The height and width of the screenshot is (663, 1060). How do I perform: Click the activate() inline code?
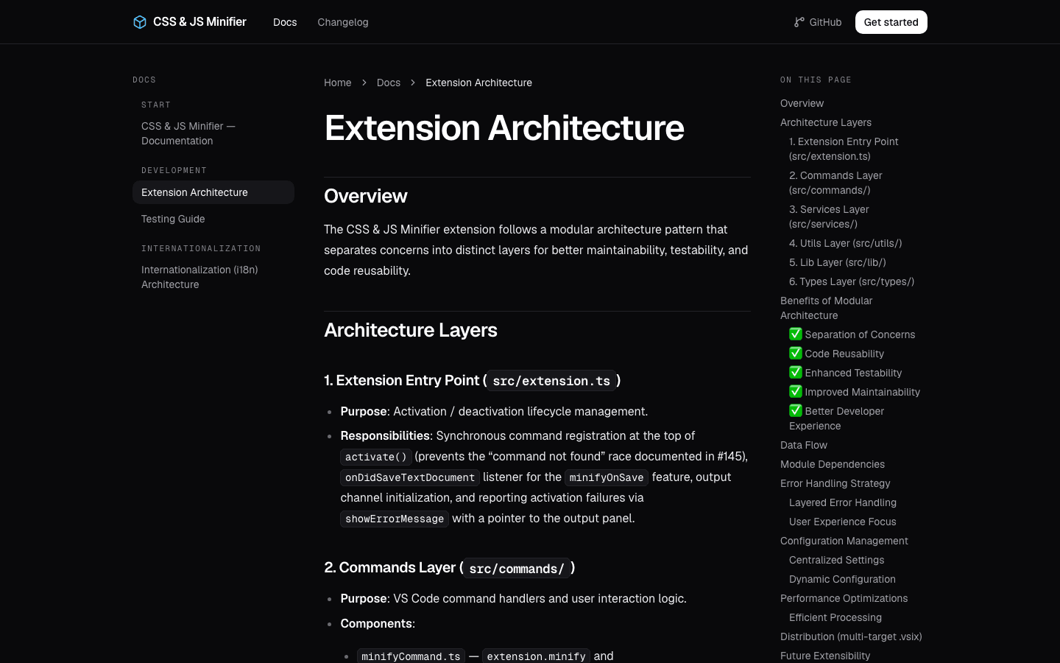376,457
